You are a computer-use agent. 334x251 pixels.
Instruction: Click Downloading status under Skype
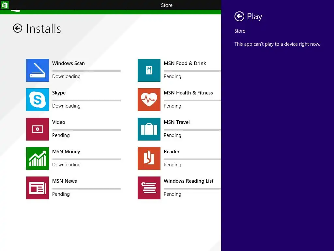click(66, 106)
